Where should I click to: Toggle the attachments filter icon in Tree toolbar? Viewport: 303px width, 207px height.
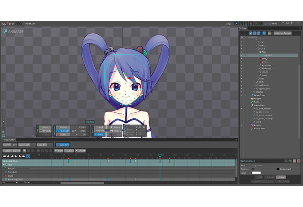[259, 33]
